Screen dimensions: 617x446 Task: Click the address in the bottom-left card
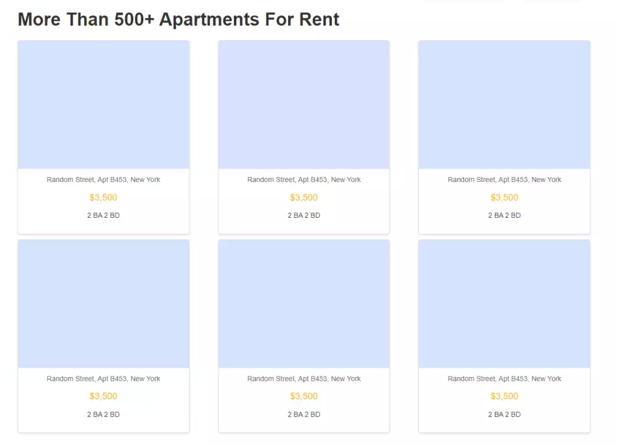tap(104, 379)
